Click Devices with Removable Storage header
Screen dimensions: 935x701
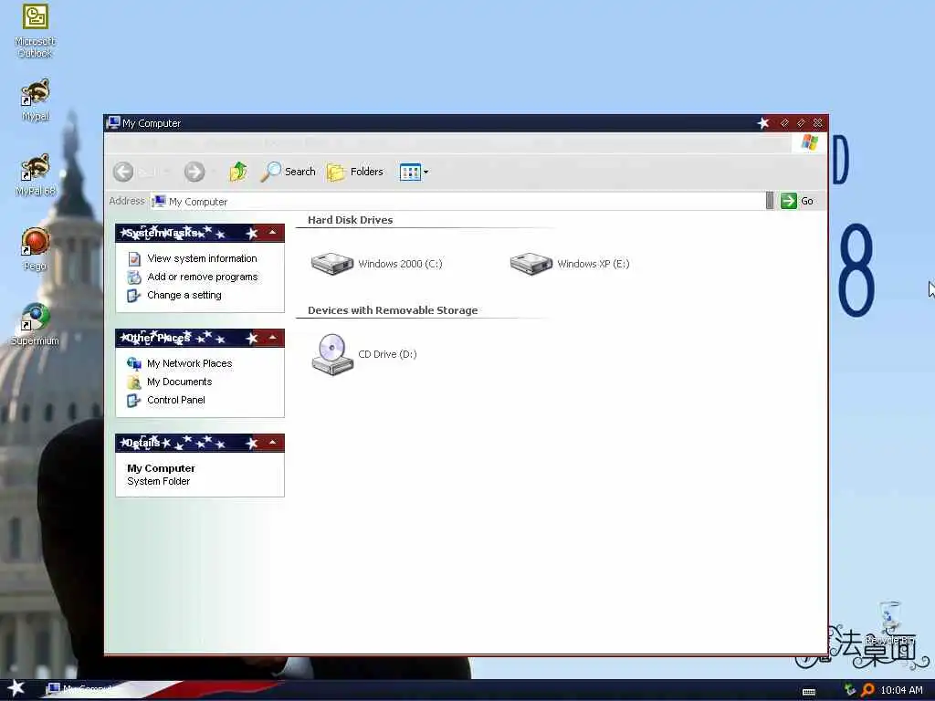point(393,310)
